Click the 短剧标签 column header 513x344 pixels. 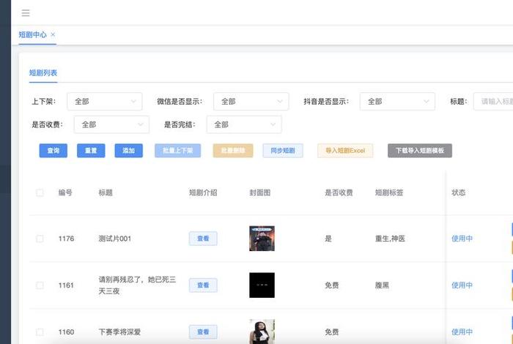coord(389,192)
